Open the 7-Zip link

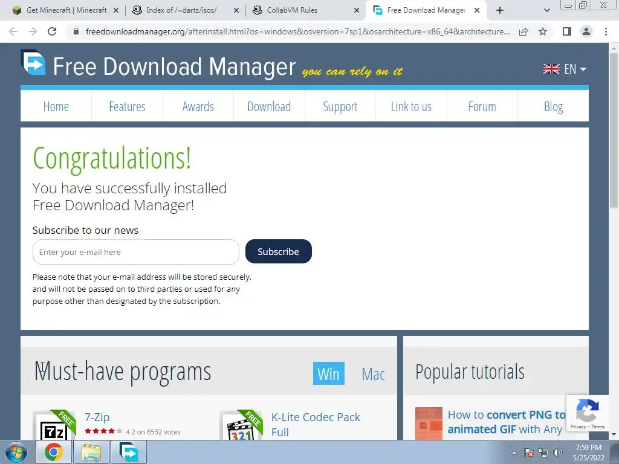tap(97, 417)
